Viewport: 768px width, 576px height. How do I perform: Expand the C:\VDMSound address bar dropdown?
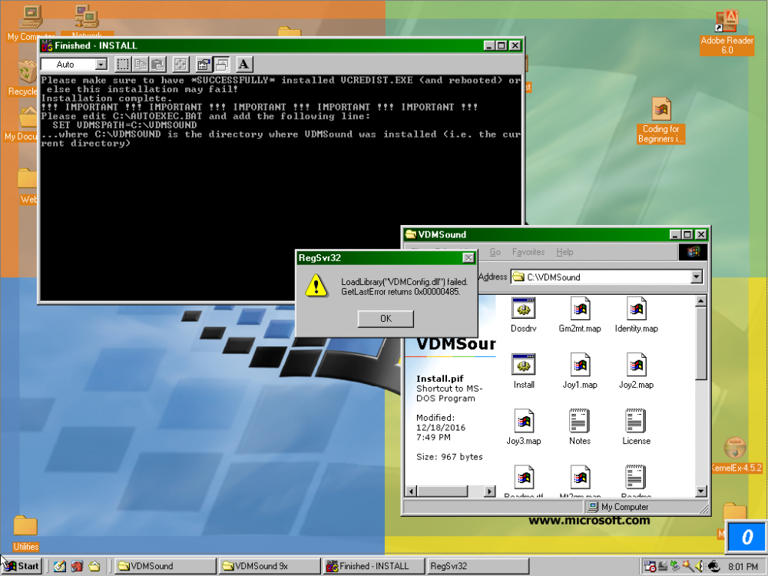click(695, 276)
